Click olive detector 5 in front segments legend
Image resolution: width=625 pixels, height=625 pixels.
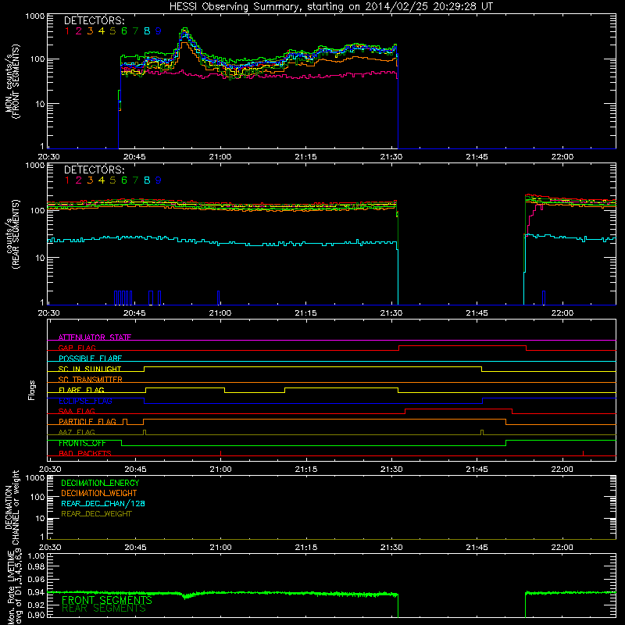tap(112, 31)
